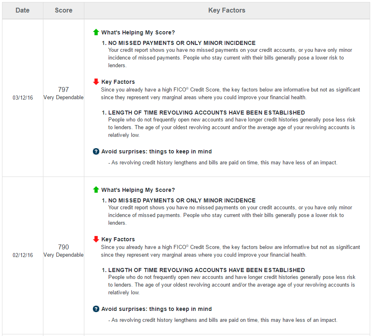373x336 pixels.
Task: Click the green up arrow in the 03/12/16 row
Action: coord(96,32)
